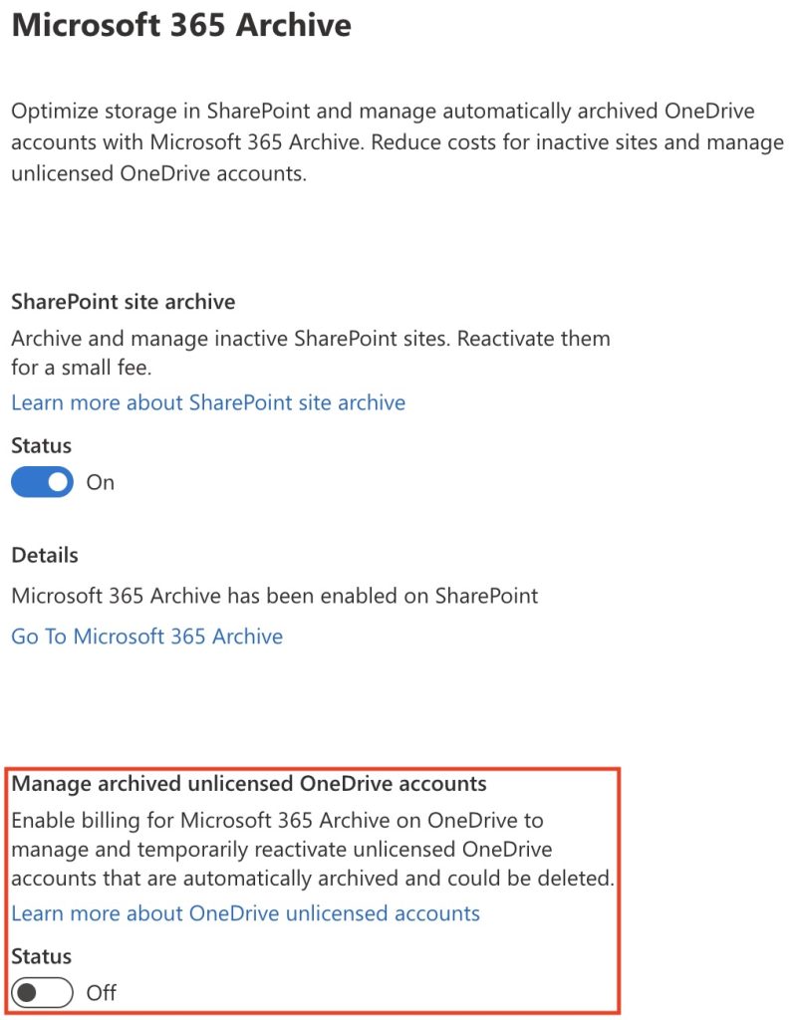Viewport: 795px width, 1020px height.
Task: Click 'Archive and manage inactive SharePoint sites' description
Action: [x=310, y=338]
